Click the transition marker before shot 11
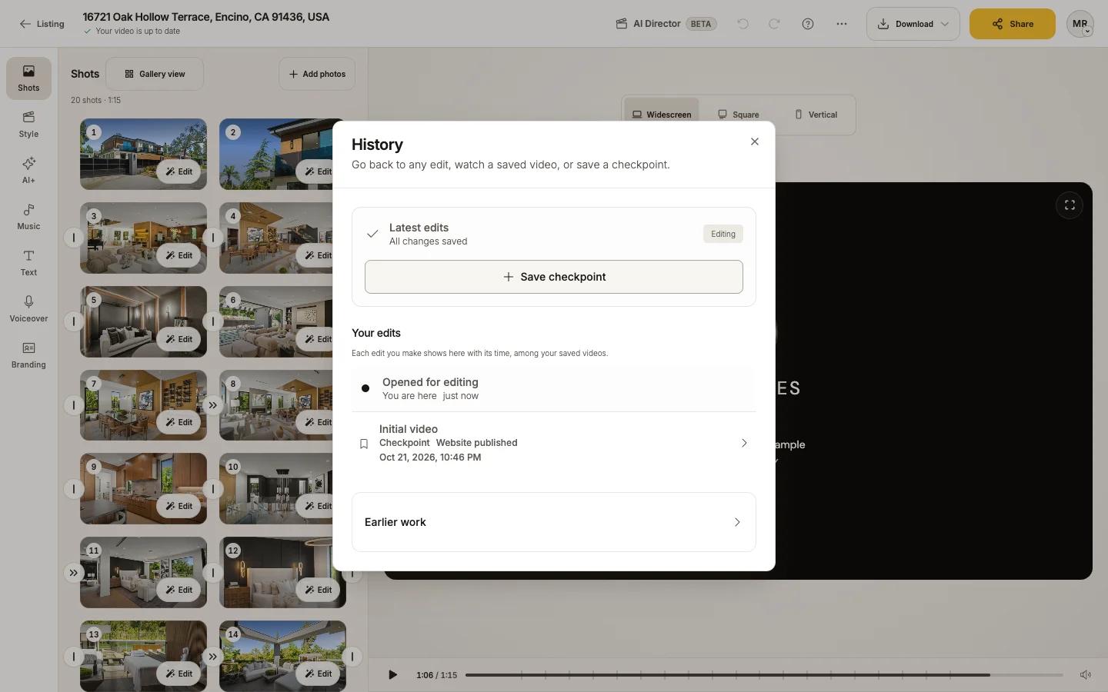This screenshot has width=1108, height=692. 73,573
